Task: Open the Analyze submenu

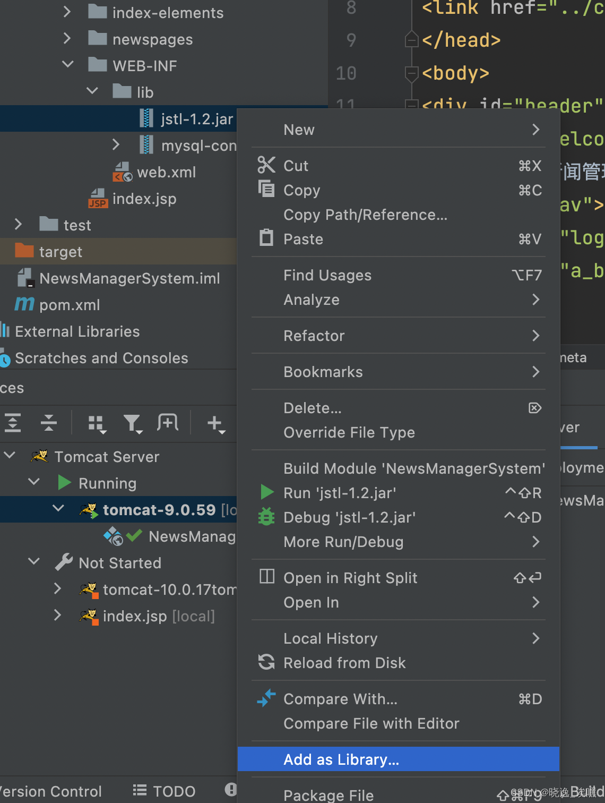Action: point(398,300)
